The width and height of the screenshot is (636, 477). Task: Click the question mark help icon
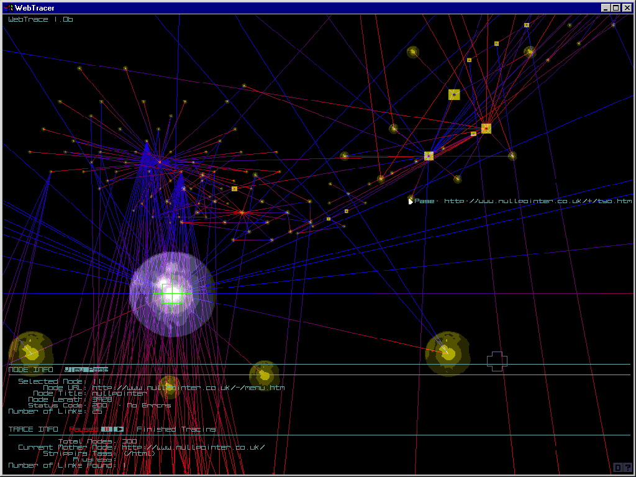click(627, 468)
